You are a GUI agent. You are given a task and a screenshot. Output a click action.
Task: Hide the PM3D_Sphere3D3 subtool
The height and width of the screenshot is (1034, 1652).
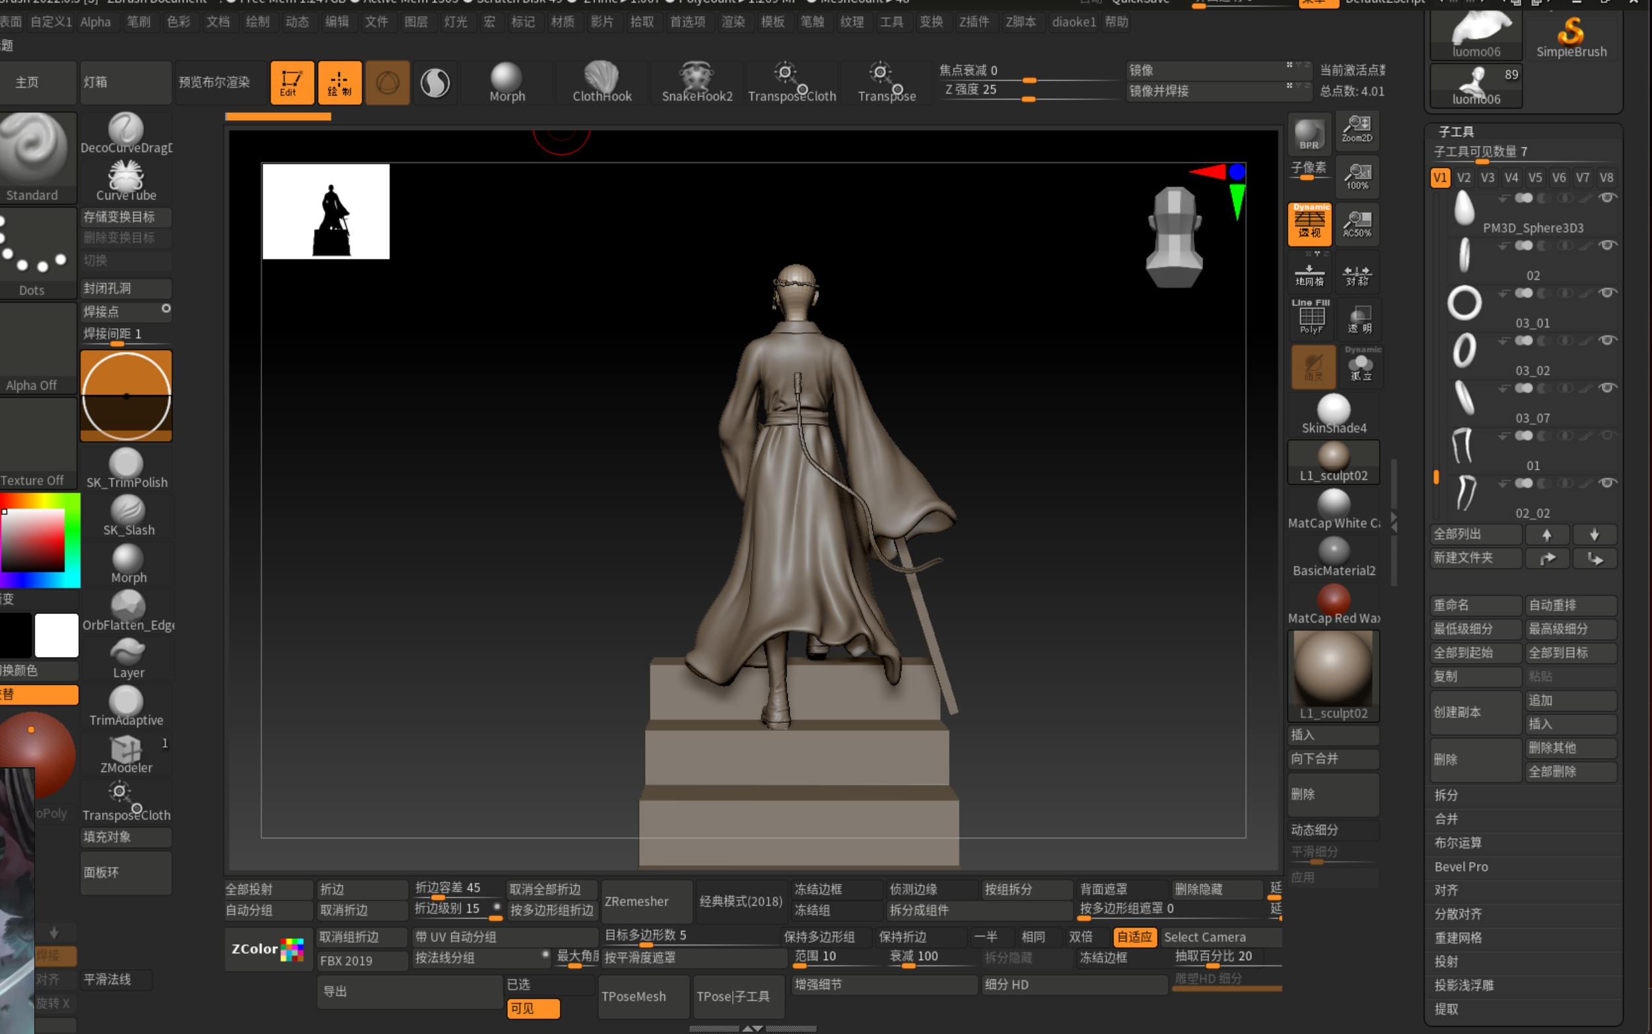(1608, 197)
